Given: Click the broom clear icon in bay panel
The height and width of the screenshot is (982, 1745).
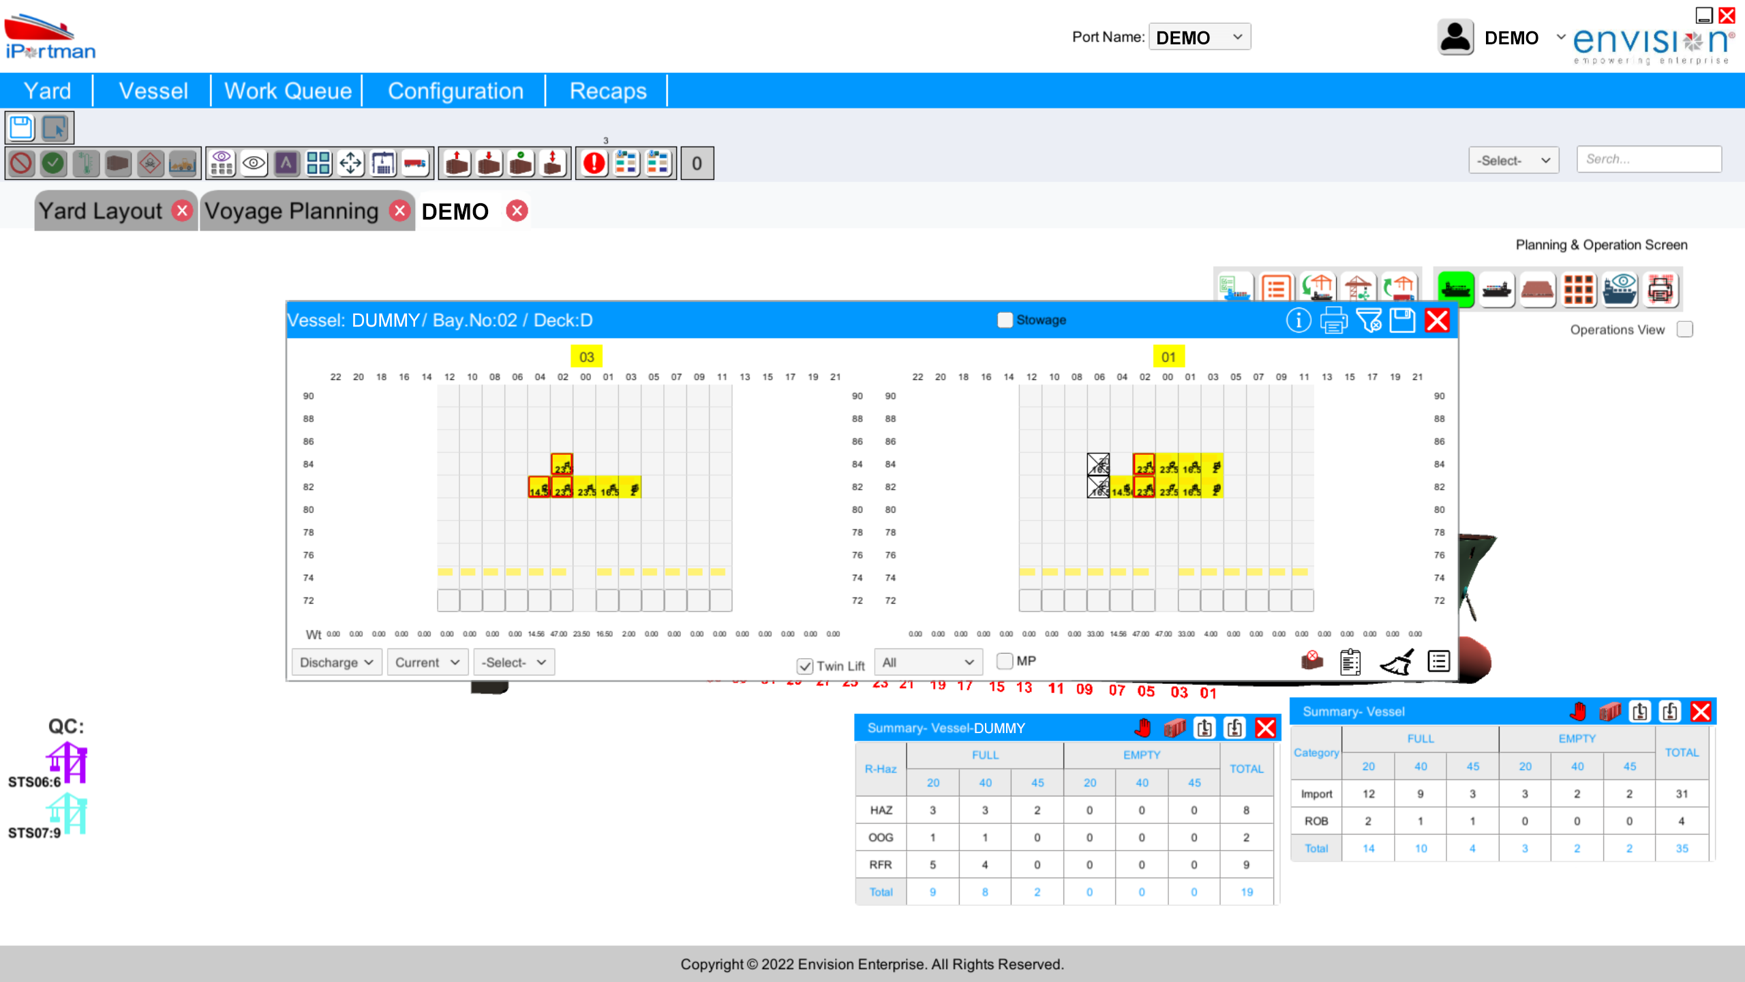Looking at the screenshot, I should coord(1396,662).
